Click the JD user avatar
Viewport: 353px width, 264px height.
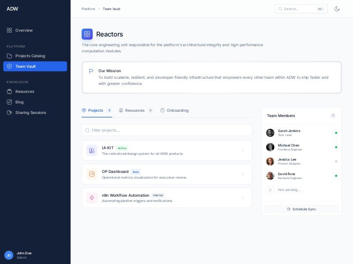8,255
